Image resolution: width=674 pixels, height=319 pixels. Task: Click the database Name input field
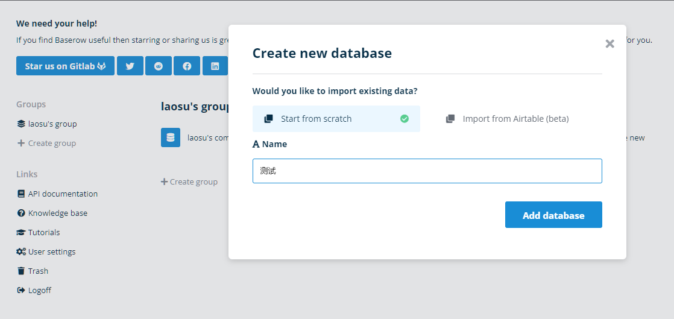click(427, 171)
